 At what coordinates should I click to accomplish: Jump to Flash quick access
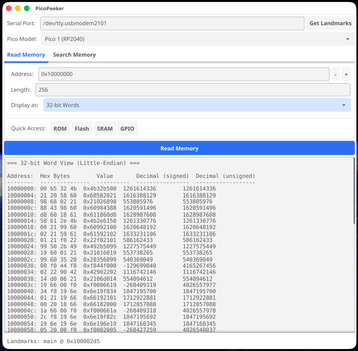[x=82, y=129]
